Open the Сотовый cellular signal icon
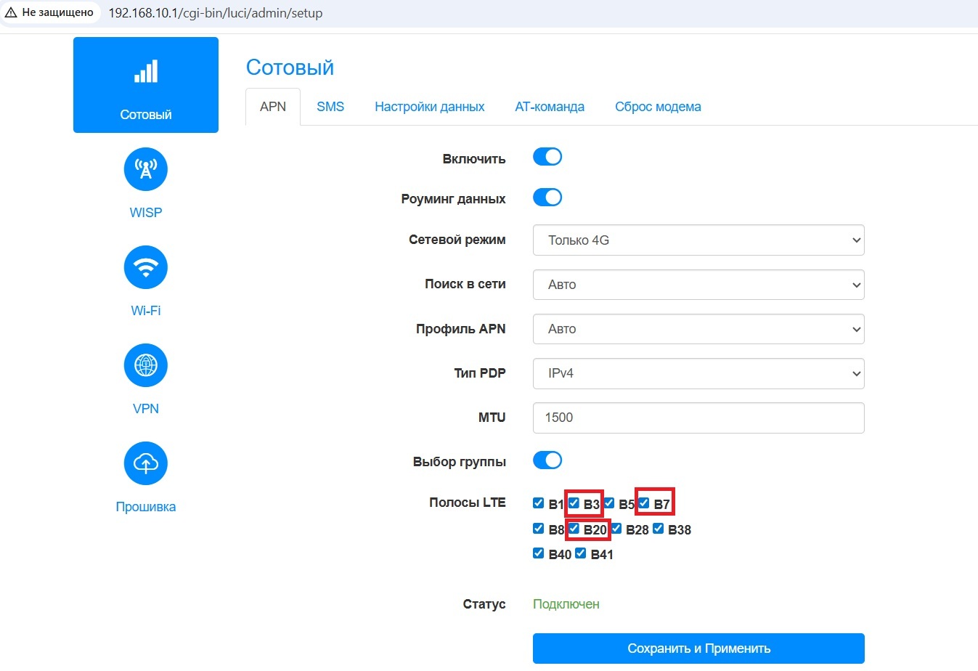Viewport: 978px width, 671px height. click(146, 73)
